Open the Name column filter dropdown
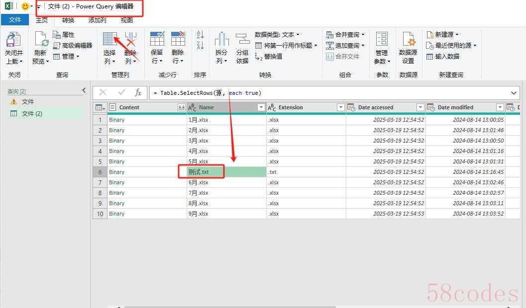The width and height of the screenshot is (526, 308). point(261,107)
